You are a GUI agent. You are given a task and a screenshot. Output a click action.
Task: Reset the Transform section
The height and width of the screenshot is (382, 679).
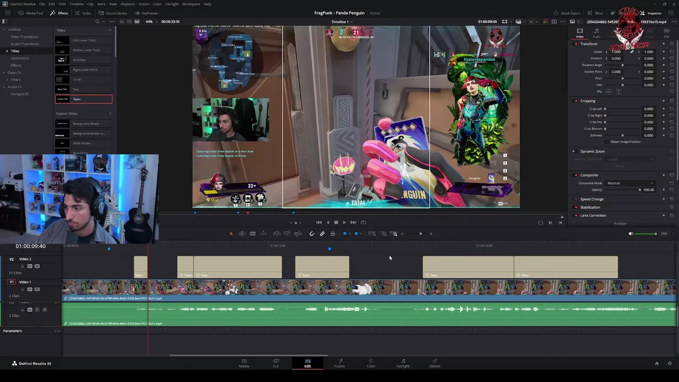[672, 44]
